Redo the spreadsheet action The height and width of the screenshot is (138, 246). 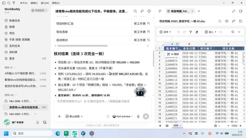[184, 32]
